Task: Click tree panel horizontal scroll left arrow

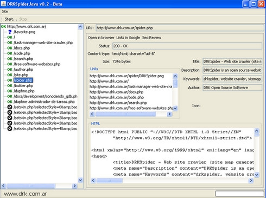Action: click(x=3, y=186)
